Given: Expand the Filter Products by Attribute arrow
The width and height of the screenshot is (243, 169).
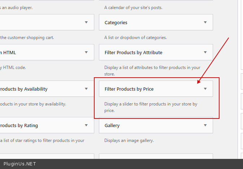Looking at the screenshot, I should (x=205, y=52).
